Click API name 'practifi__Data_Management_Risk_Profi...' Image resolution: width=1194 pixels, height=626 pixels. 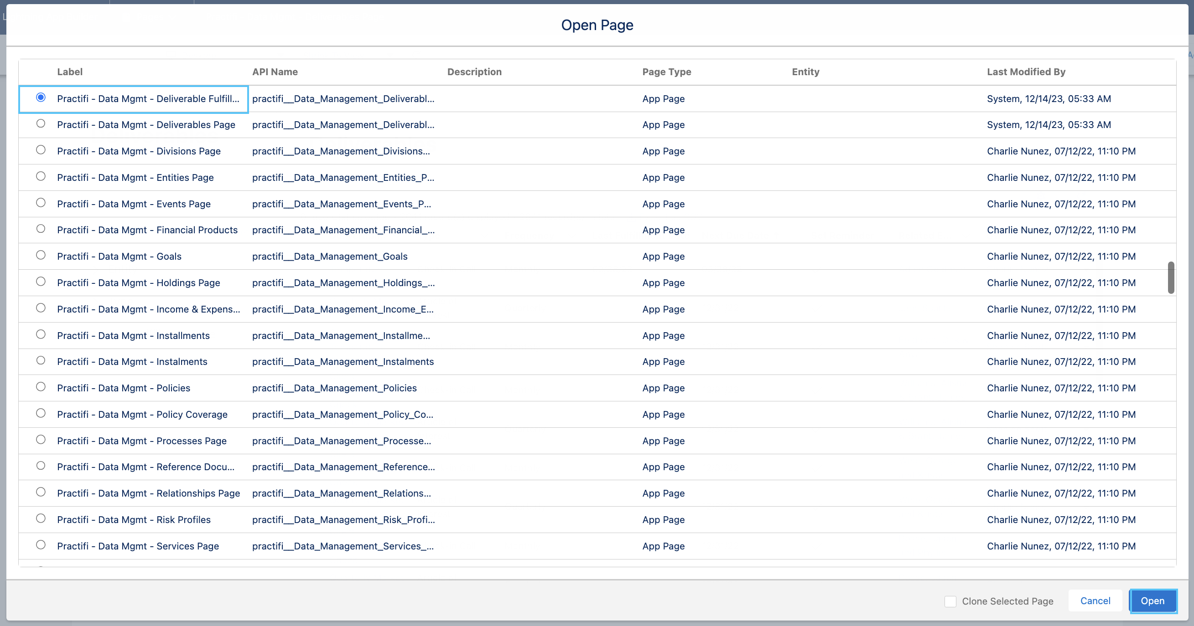(343, 519)
